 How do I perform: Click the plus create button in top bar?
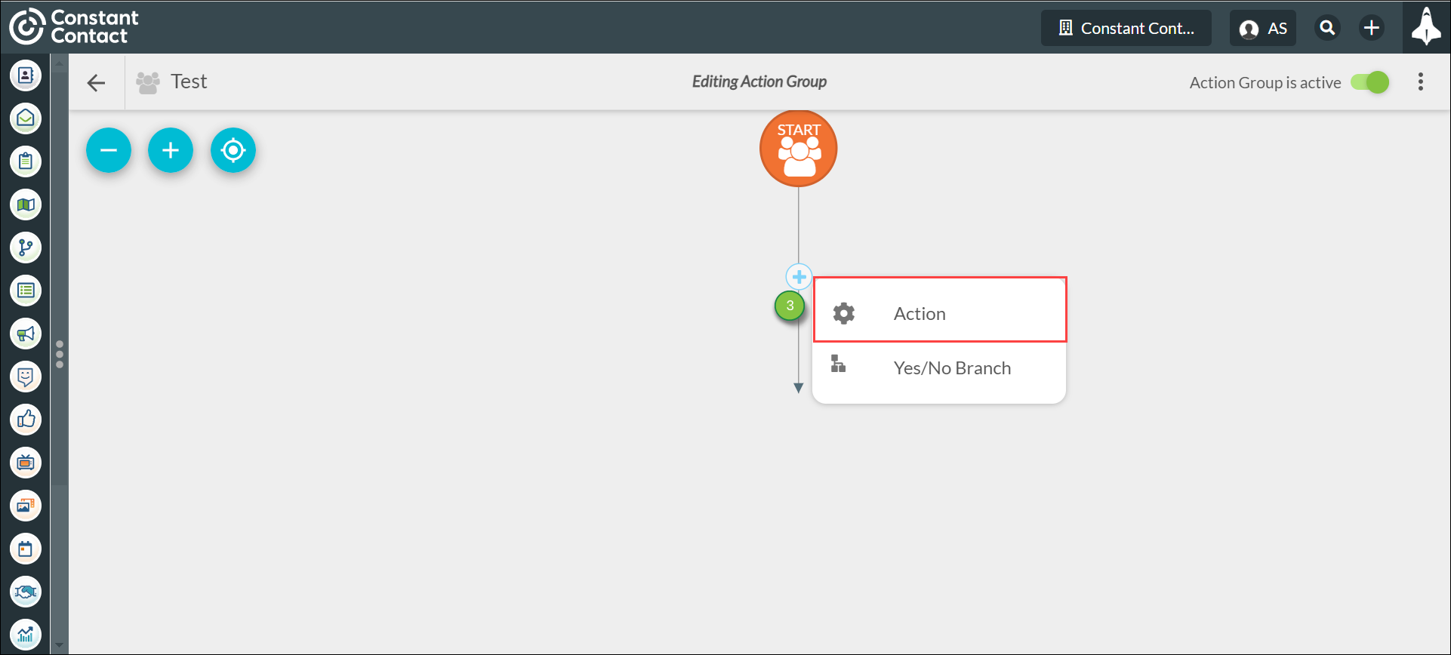coord(1372,28)
